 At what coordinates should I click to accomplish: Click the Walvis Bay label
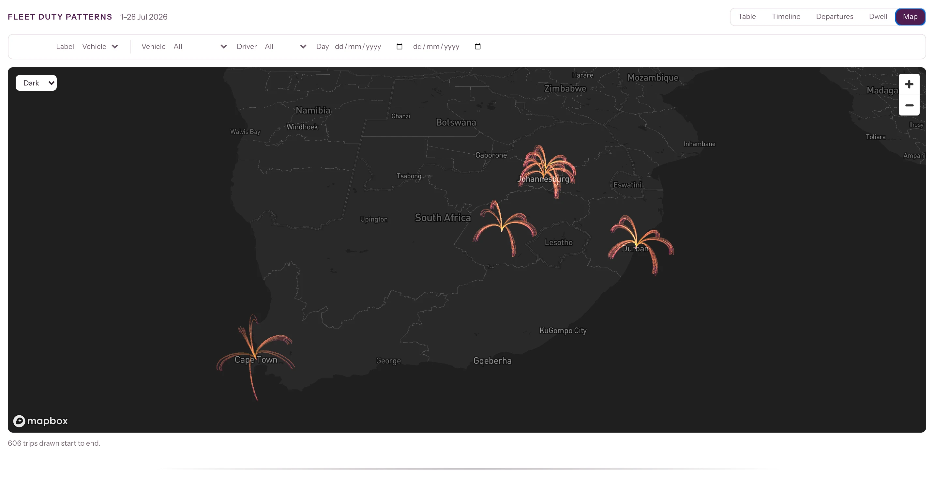(245, 132)
